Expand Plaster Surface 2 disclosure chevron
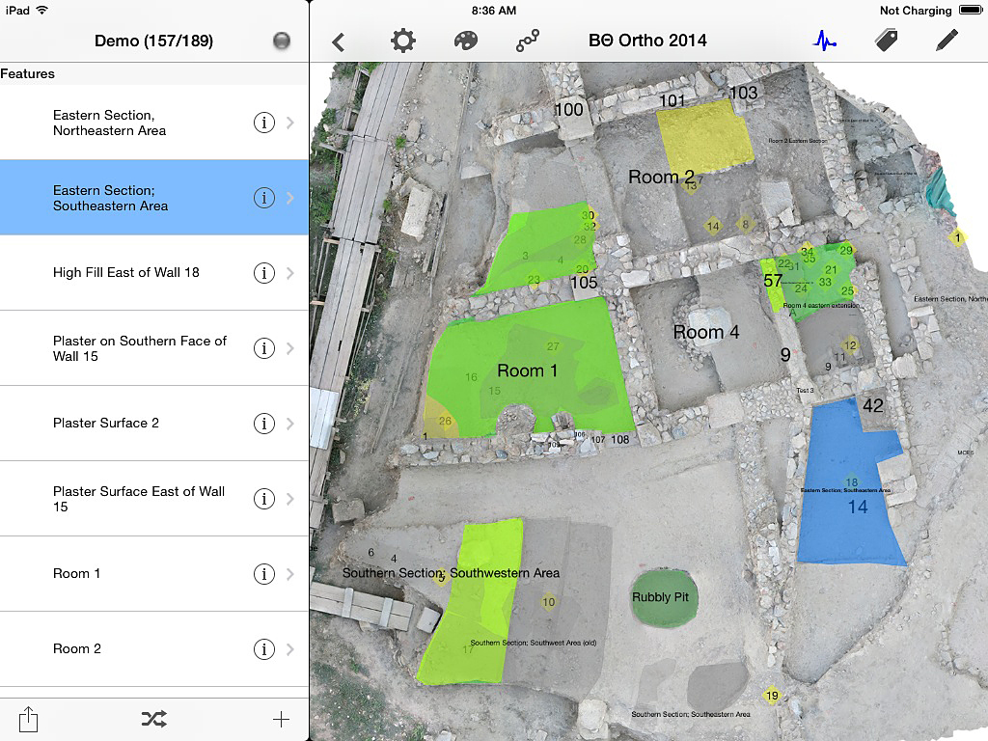 coord(290,424)
